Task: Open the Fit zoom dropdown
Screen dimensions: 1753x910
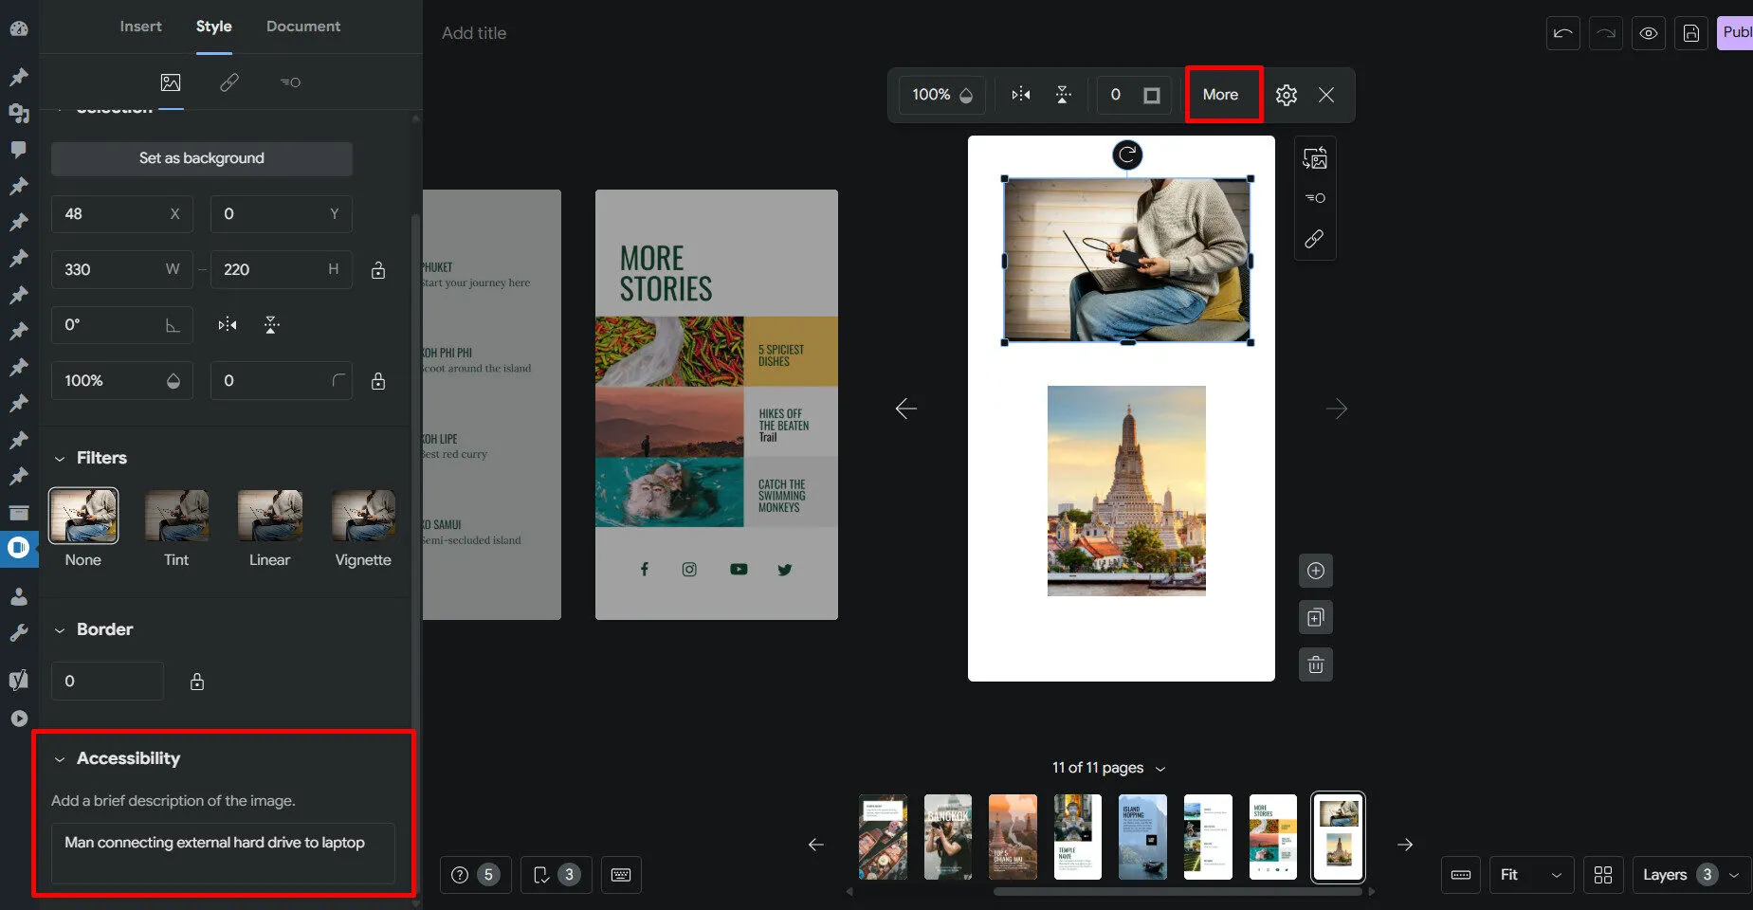Action: [x=1530, y=875]
